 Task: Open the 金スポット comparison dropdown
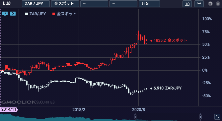[x=65, y=4]
